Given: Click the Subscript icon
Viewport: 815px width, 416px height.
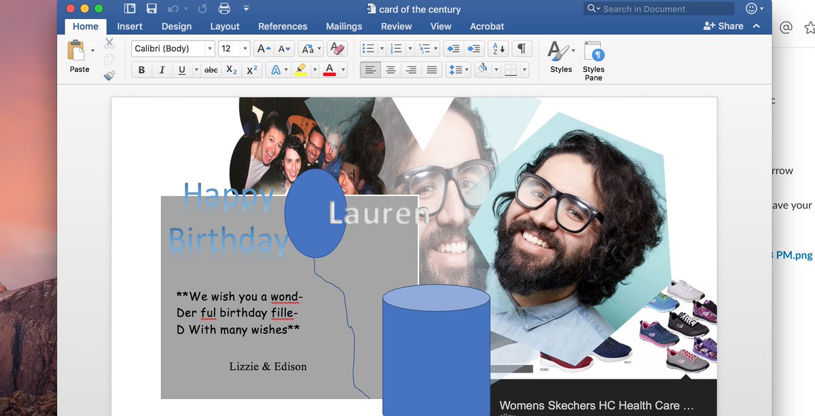Looking at the screenshot, I should coord(232,69).
